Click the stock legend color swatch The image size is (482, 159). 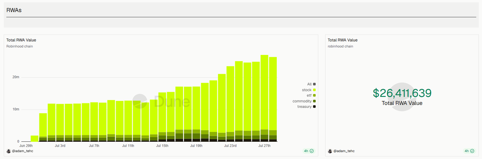point(314,90)
